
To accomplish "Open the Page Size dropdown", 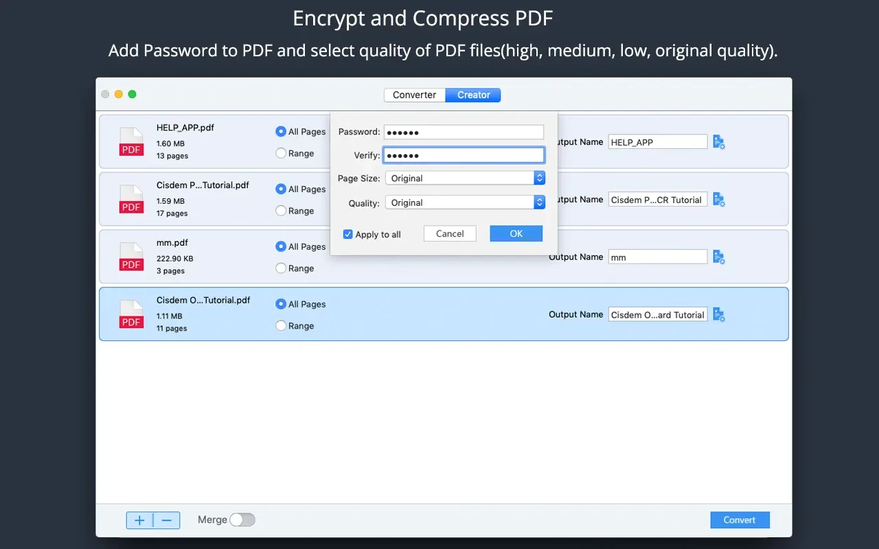I will [x=465, y=178].
